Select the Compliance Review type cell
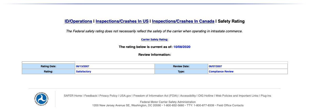The image size is (317, 111). [221, 71]
